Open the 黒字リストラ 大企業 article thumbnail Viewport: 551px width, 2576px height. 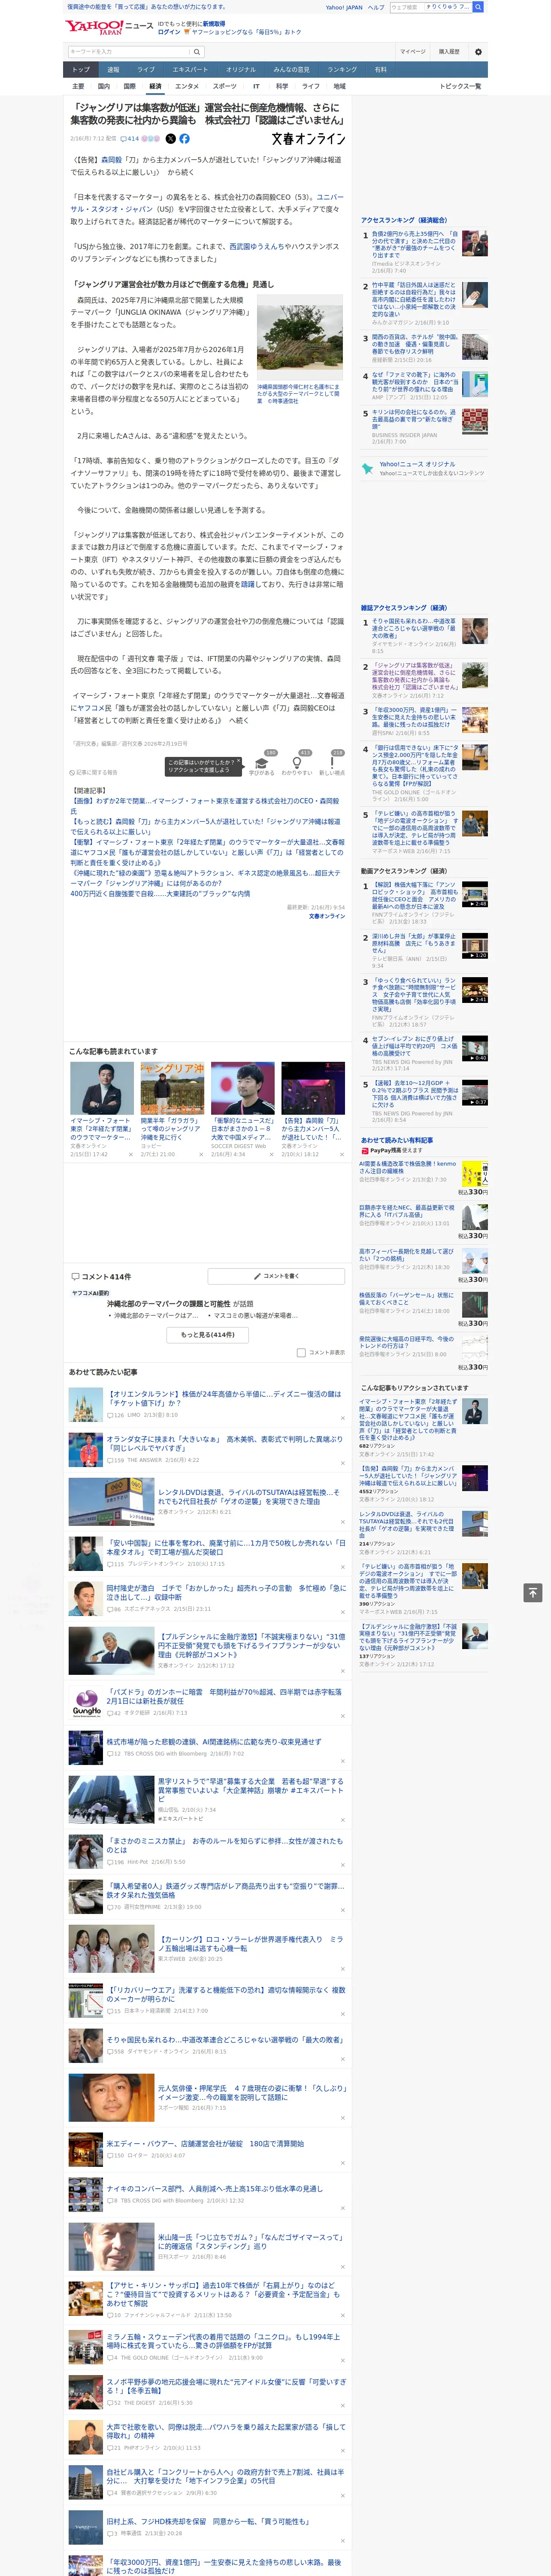pyautogui.click(x=111, y=1798)
